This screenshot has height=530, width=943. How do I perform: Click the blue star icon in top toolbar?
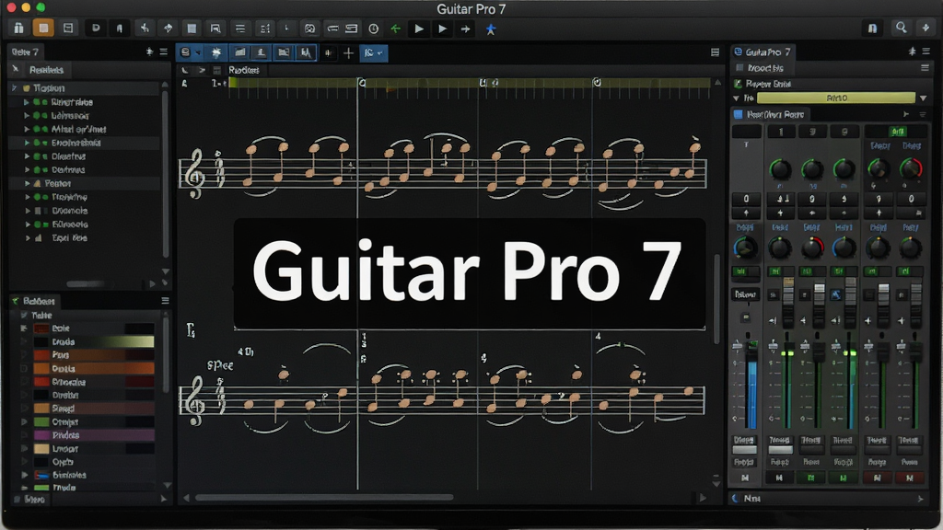pos(491,29)
